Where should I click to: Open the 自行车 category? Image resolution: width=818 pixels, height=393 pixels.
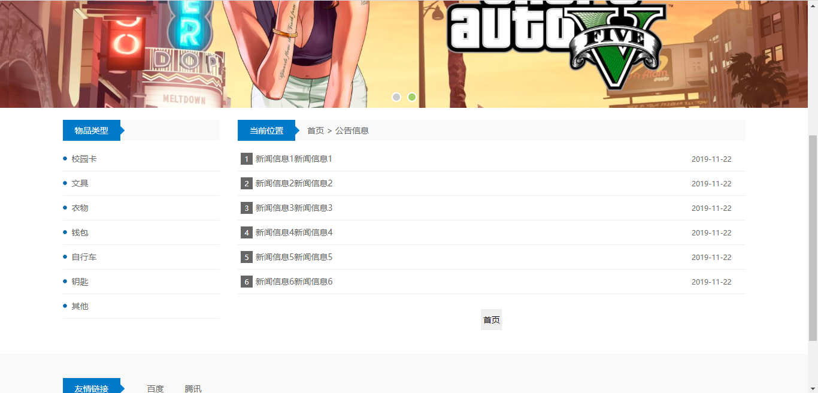click(84, 257)
